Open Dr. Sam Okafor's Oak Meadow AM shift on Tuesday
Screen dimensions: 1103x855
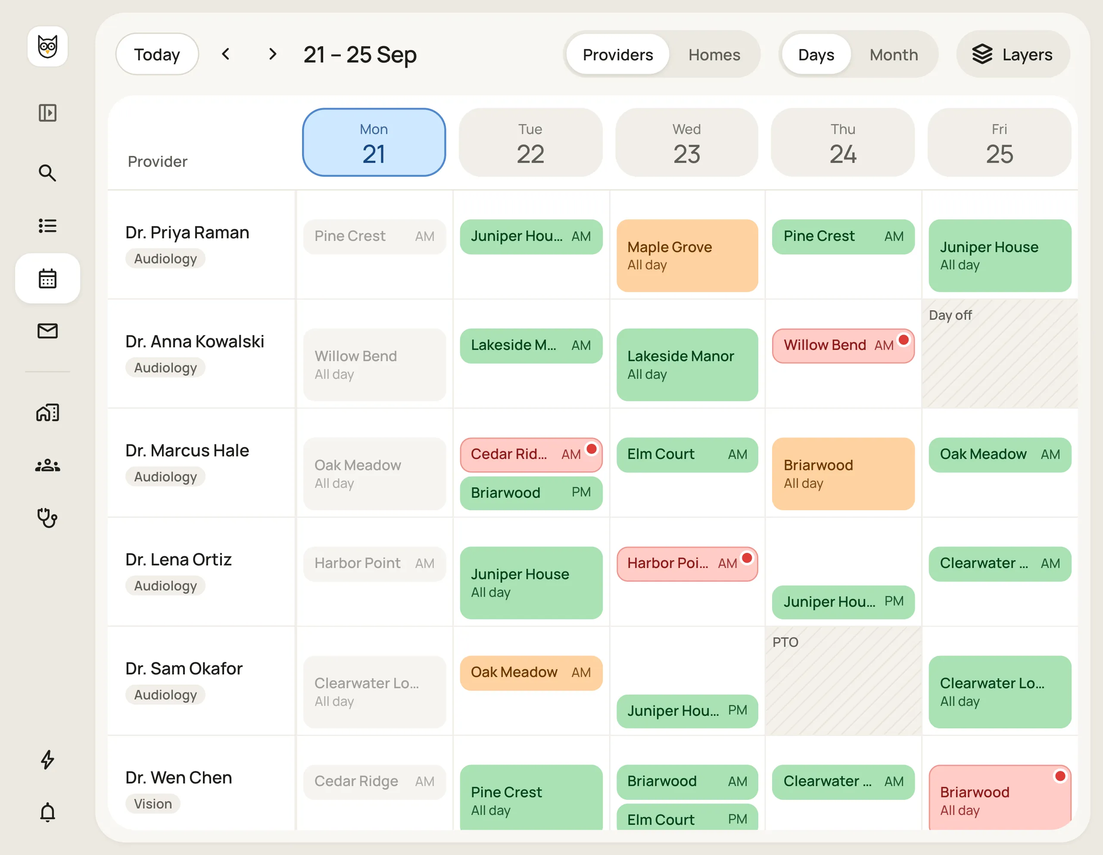click(531, 673)
